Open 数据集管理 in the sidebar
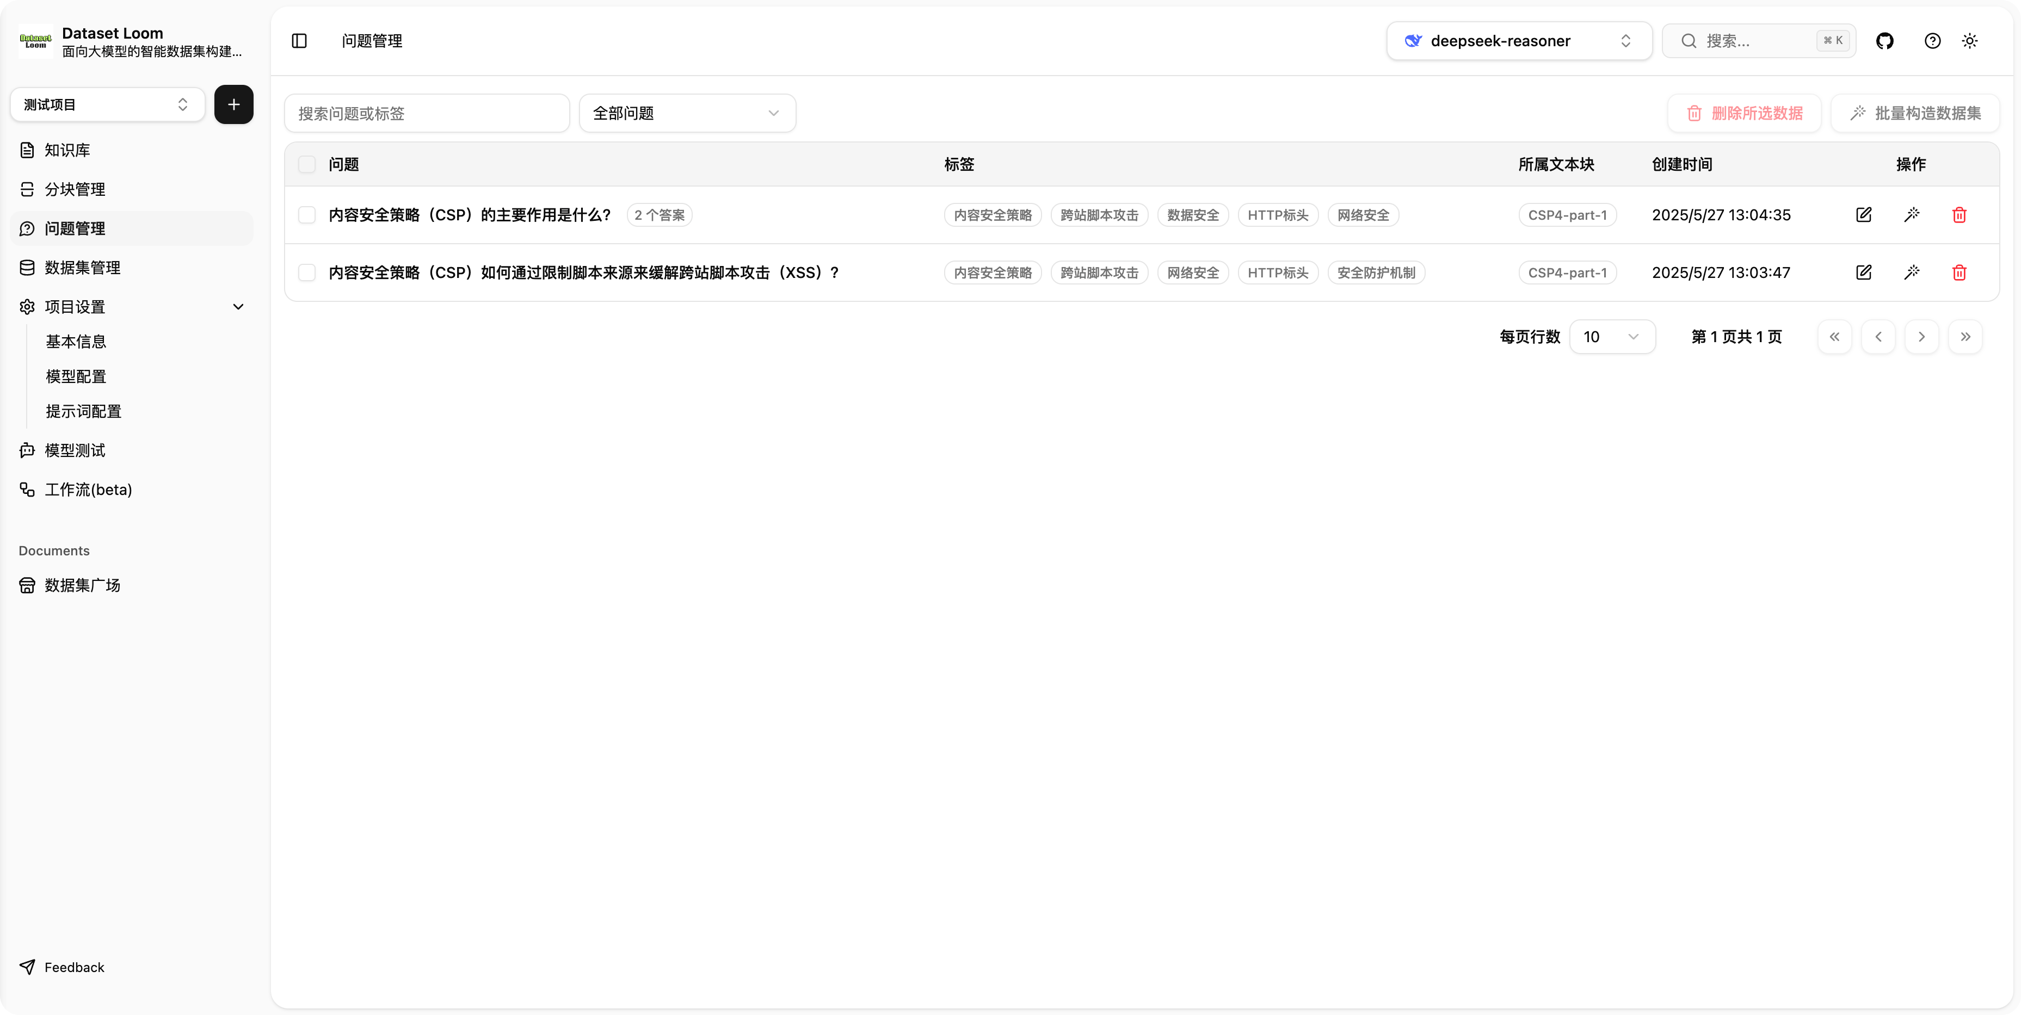This screenshot has width=2021, height=1015. pyautogui.click(x=132, y=268)
